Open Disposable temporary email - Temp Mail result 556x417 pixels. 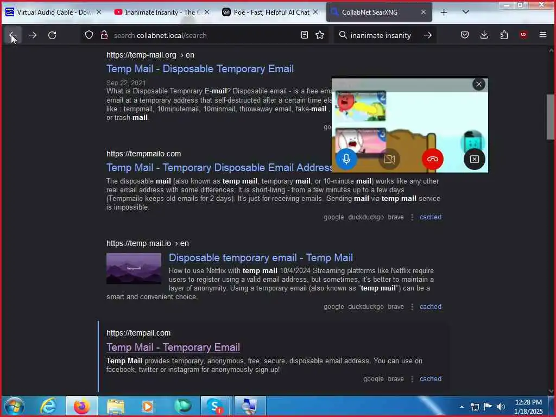(261, 258)
